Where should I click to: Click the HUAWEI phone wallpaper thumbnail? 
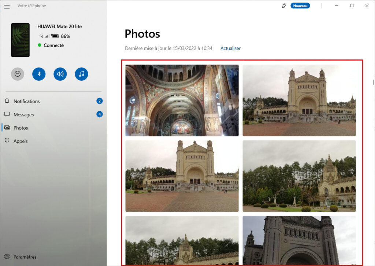coord(21,40)
